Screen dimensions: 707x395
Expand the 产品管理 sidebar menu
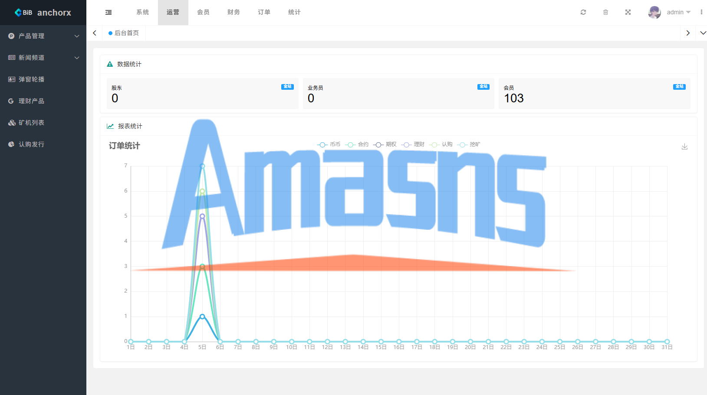[43, 36]
